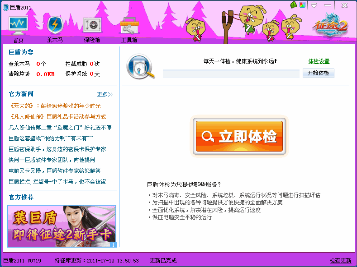
Task: Open news 巨盾拦拦,拦盗号-中了木马，也不会被盗
Action: pyautogui.click(x=57, y=182)
